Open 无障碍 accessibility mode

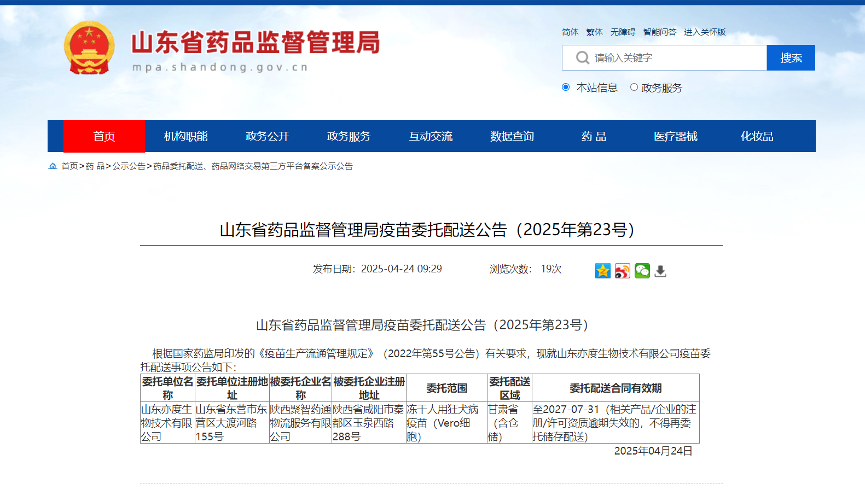pyautogui.click(x=623, y=32)
